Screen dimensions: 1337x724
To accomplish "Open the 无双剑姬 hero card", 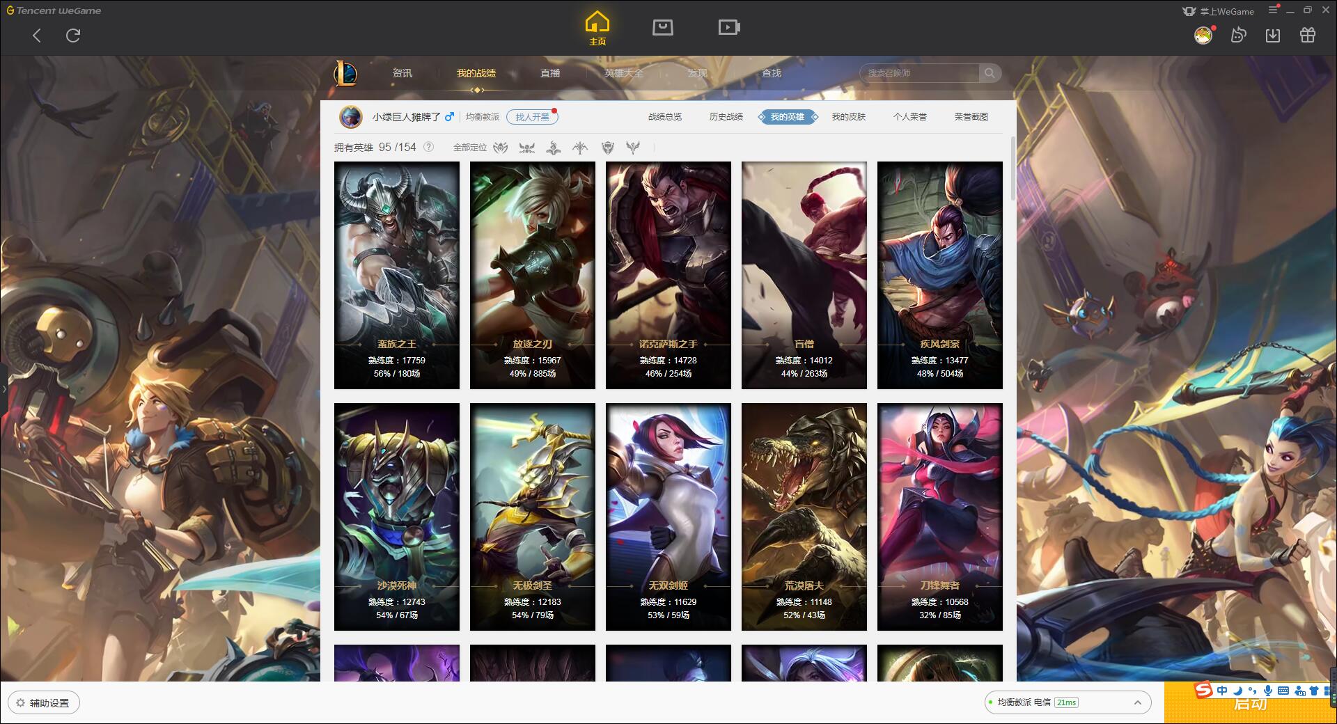I will (x=668, y=517).
